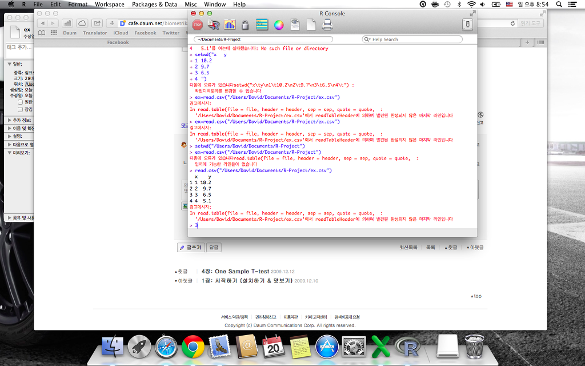585x366 pixels.
Task: Toggle the R Console toolbar drawer switch
Action: [467, 25]
